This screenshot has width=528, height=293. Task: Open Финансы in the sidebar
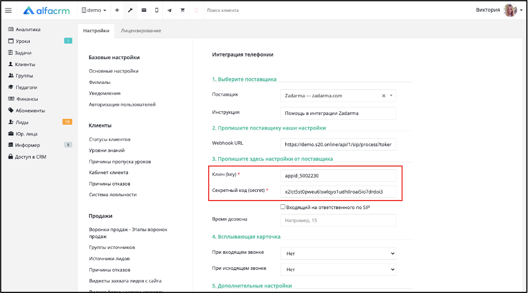23,99
